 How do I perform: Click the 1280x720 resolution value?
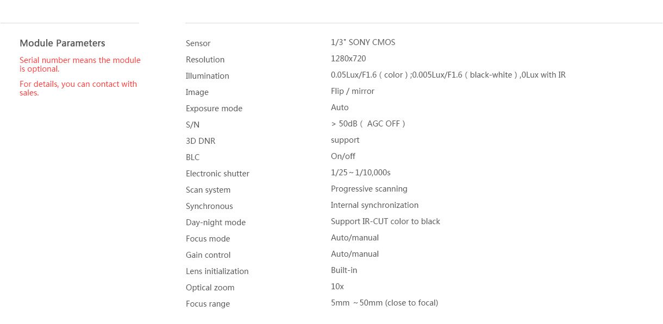[348, 59]
